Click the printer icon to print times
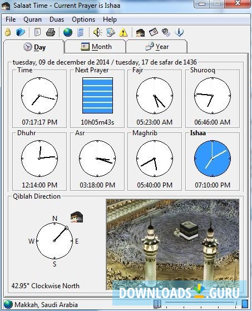The width and height of the screenshot is (252, 311). [x=51, y=32]
